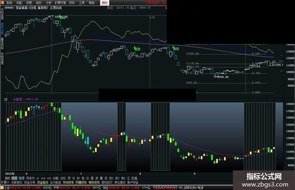The width and height of the screenshot is (295, 190).
Task: Select the s14 template shortcut
Action: [x=43, y=178]
